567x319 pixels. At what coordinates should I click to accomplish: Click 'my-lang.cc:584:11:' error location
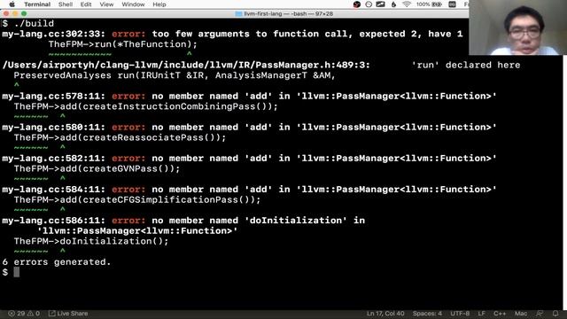53,190
